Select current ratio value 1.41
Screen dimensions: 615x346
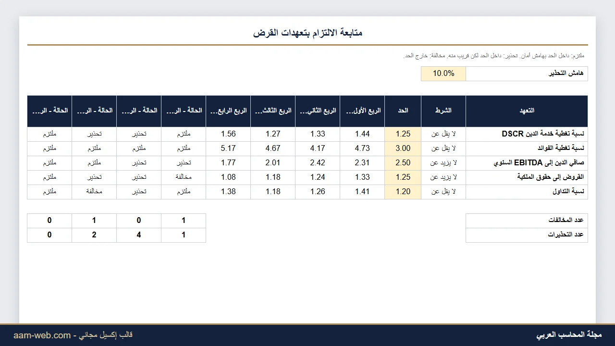tap(362, 192)
